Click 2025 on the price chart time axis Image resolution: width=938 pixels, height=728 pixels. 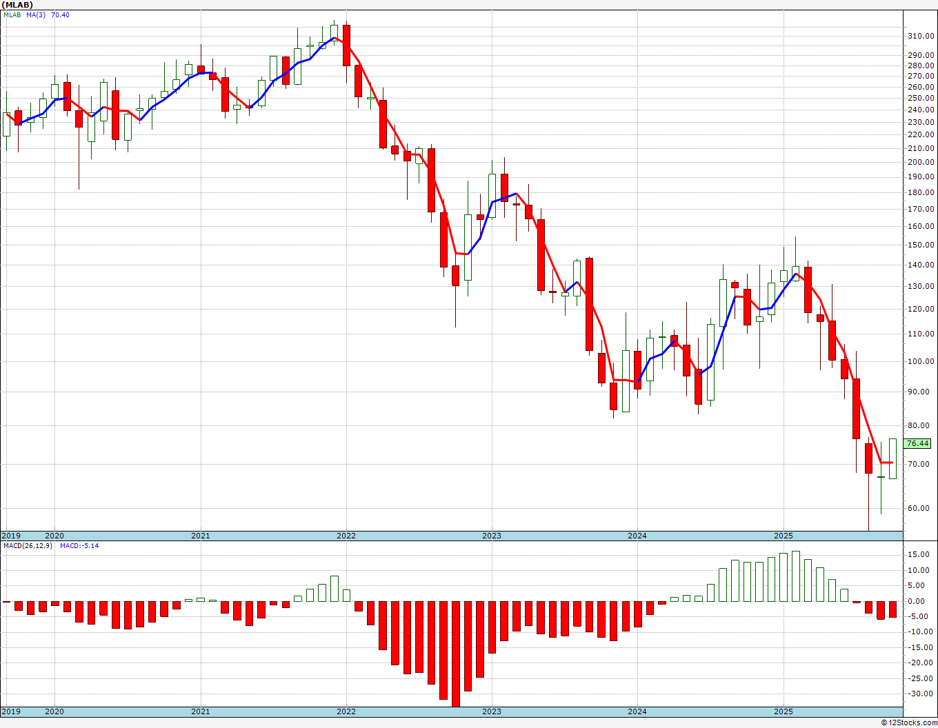[x=784, y=536]
